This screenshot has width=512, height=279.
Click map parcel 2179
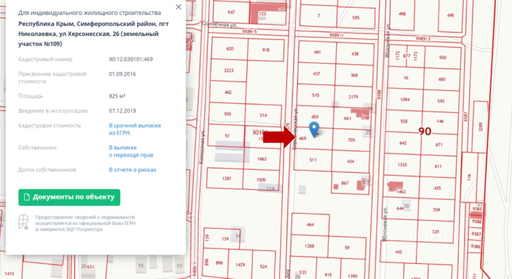(x=353, y=97)
